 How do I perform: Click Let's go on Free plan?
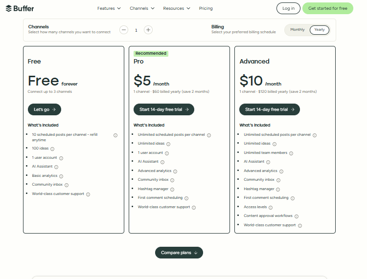pos(45,109)
